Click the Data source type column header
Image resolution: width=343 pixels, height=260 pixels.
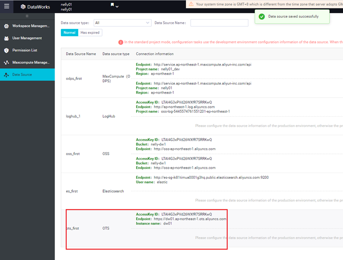pyautogui.click(x=116, y=54)
